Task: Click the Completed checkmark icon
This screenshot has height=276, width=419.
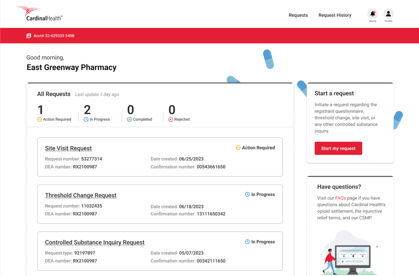Action: 129,119
